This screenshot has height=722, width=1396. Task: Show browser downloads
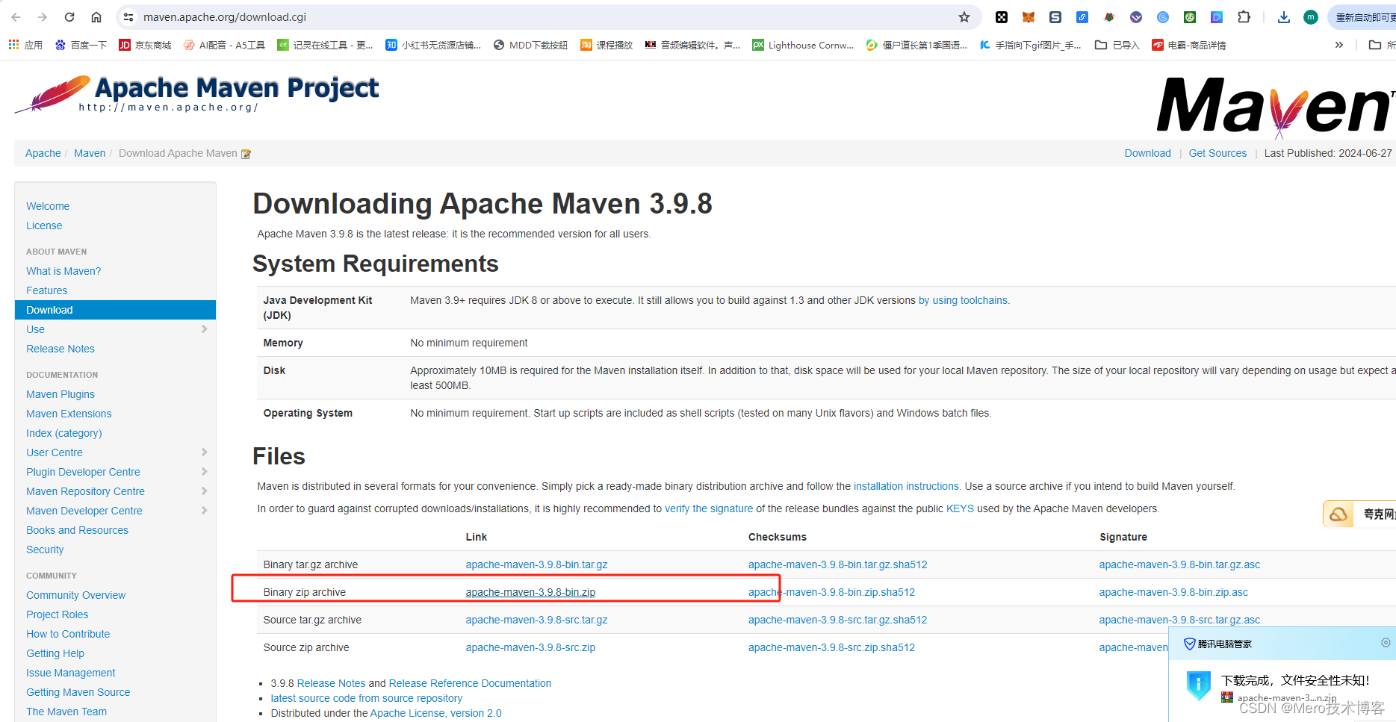pos(1284,16)
